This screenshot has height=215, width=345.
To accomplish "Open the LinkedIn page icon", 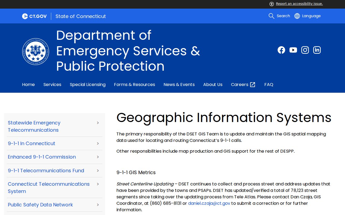I will click(317, 50).
